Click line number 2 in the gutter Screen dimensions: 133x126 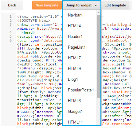(x=10, y=20)
